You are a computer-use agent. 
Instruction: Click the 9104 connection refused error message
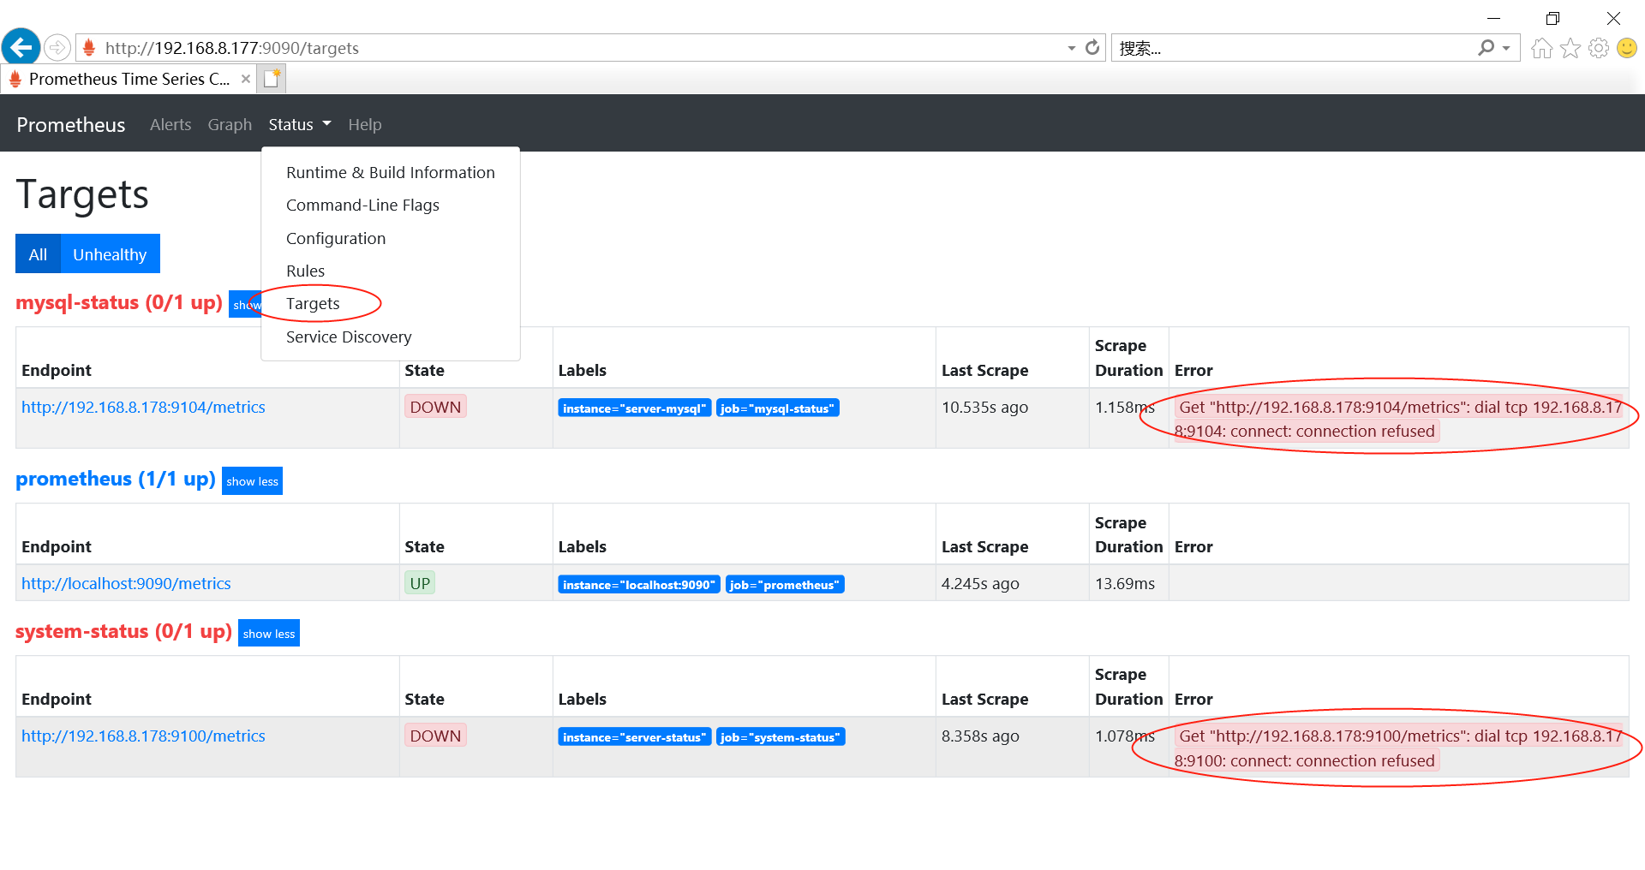1399,420
